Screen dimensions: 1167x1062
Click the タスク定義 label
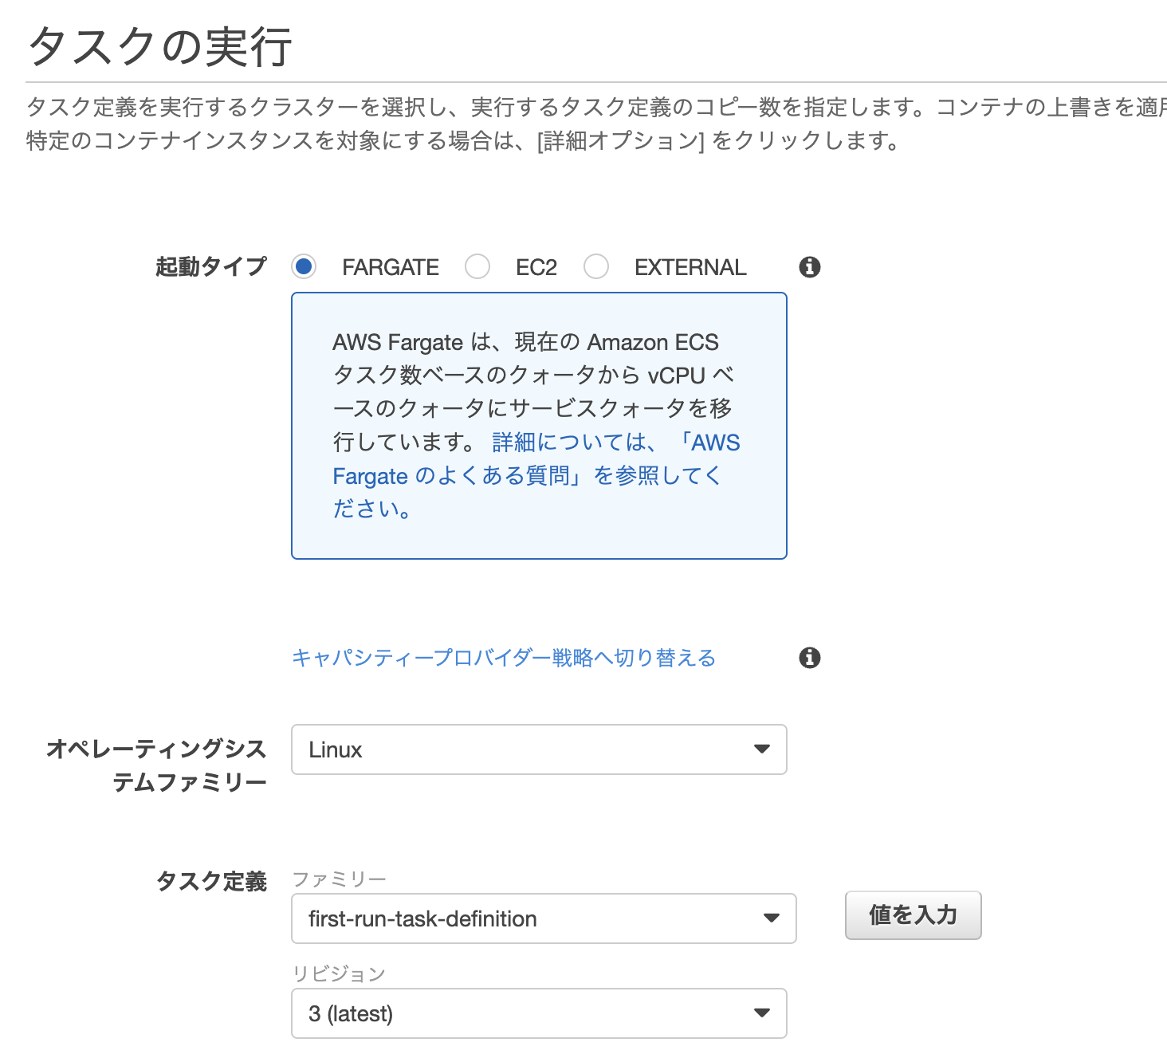[211, 881]
